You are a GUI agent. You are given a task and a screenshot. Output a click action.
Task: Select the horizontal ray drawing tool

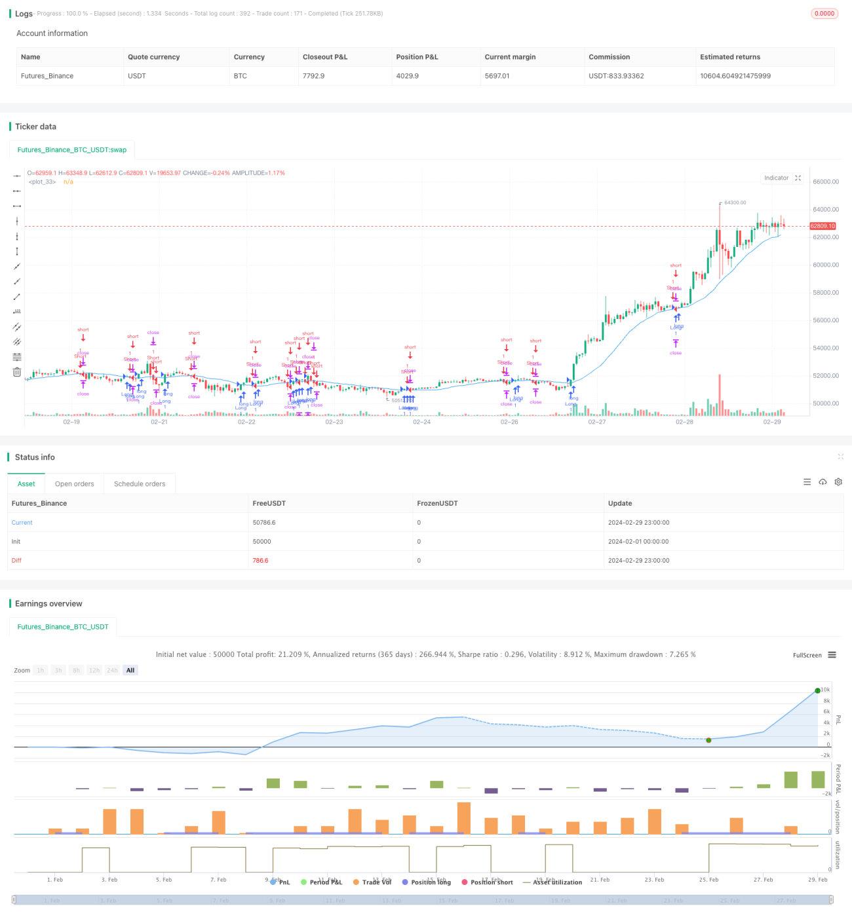[x=17, y=191]
